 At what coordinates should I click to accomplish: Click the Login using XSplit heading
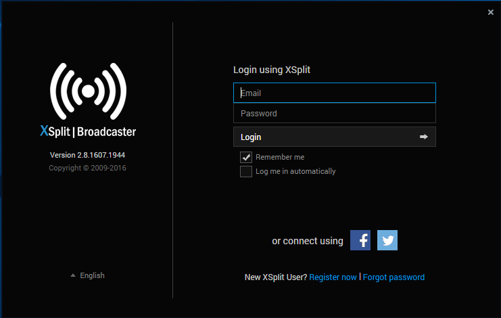point(272,70)
